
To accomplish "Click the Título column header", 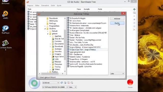I will (x=30, y=9).
